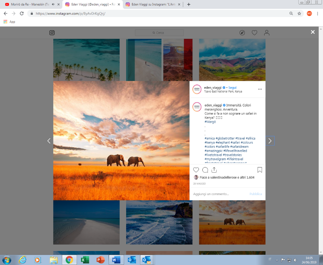Click the 28 MAGGIO post date
This screenshot has height=265, width=323.
[199, 183]
